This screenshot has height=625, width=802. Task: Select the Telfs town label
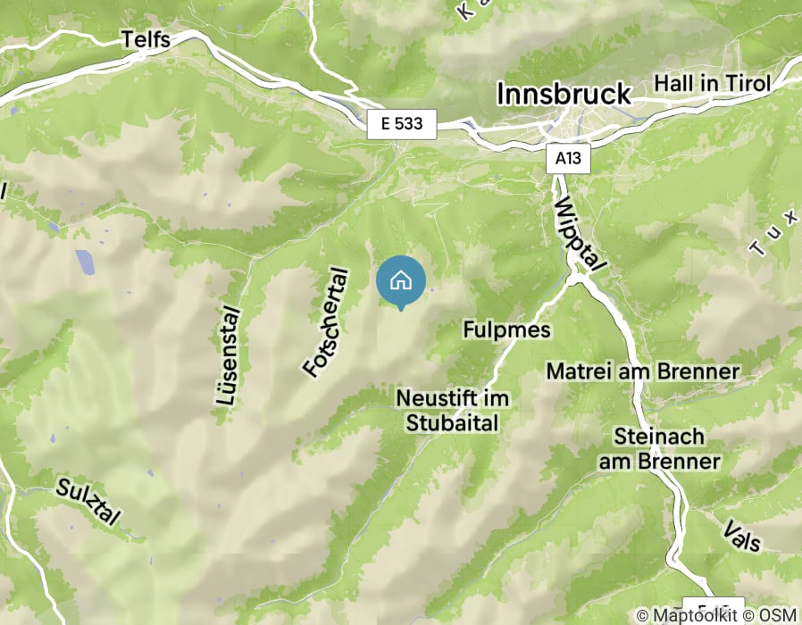(x=146, y=40)
